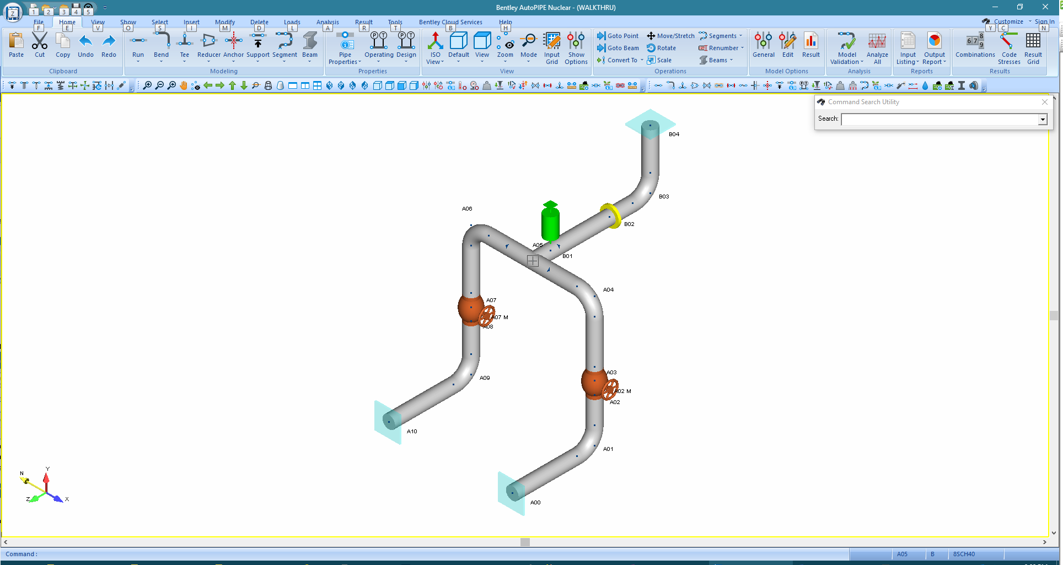Switch to the Loads ribbon tab
This screenshot has width=1063, height=565.
click(x=292, y=22)
